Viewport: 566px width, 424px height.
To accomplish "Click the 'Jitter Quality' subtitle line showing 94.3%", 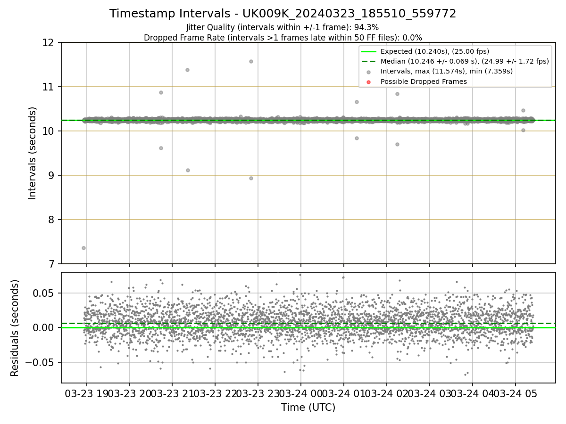I will click(283, 27).
